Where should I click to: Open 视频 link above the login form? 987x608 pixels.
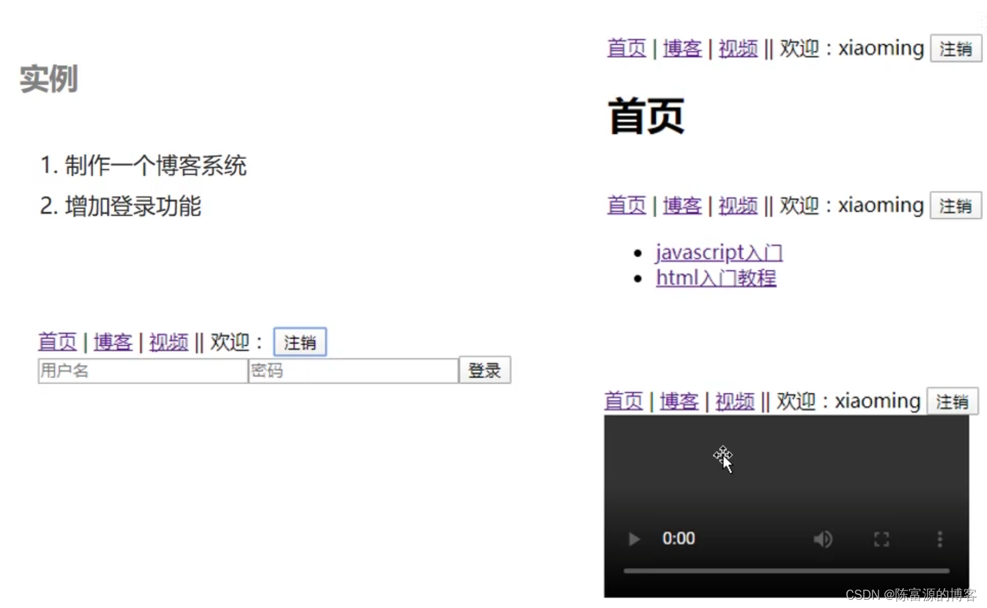pos(169,342)
